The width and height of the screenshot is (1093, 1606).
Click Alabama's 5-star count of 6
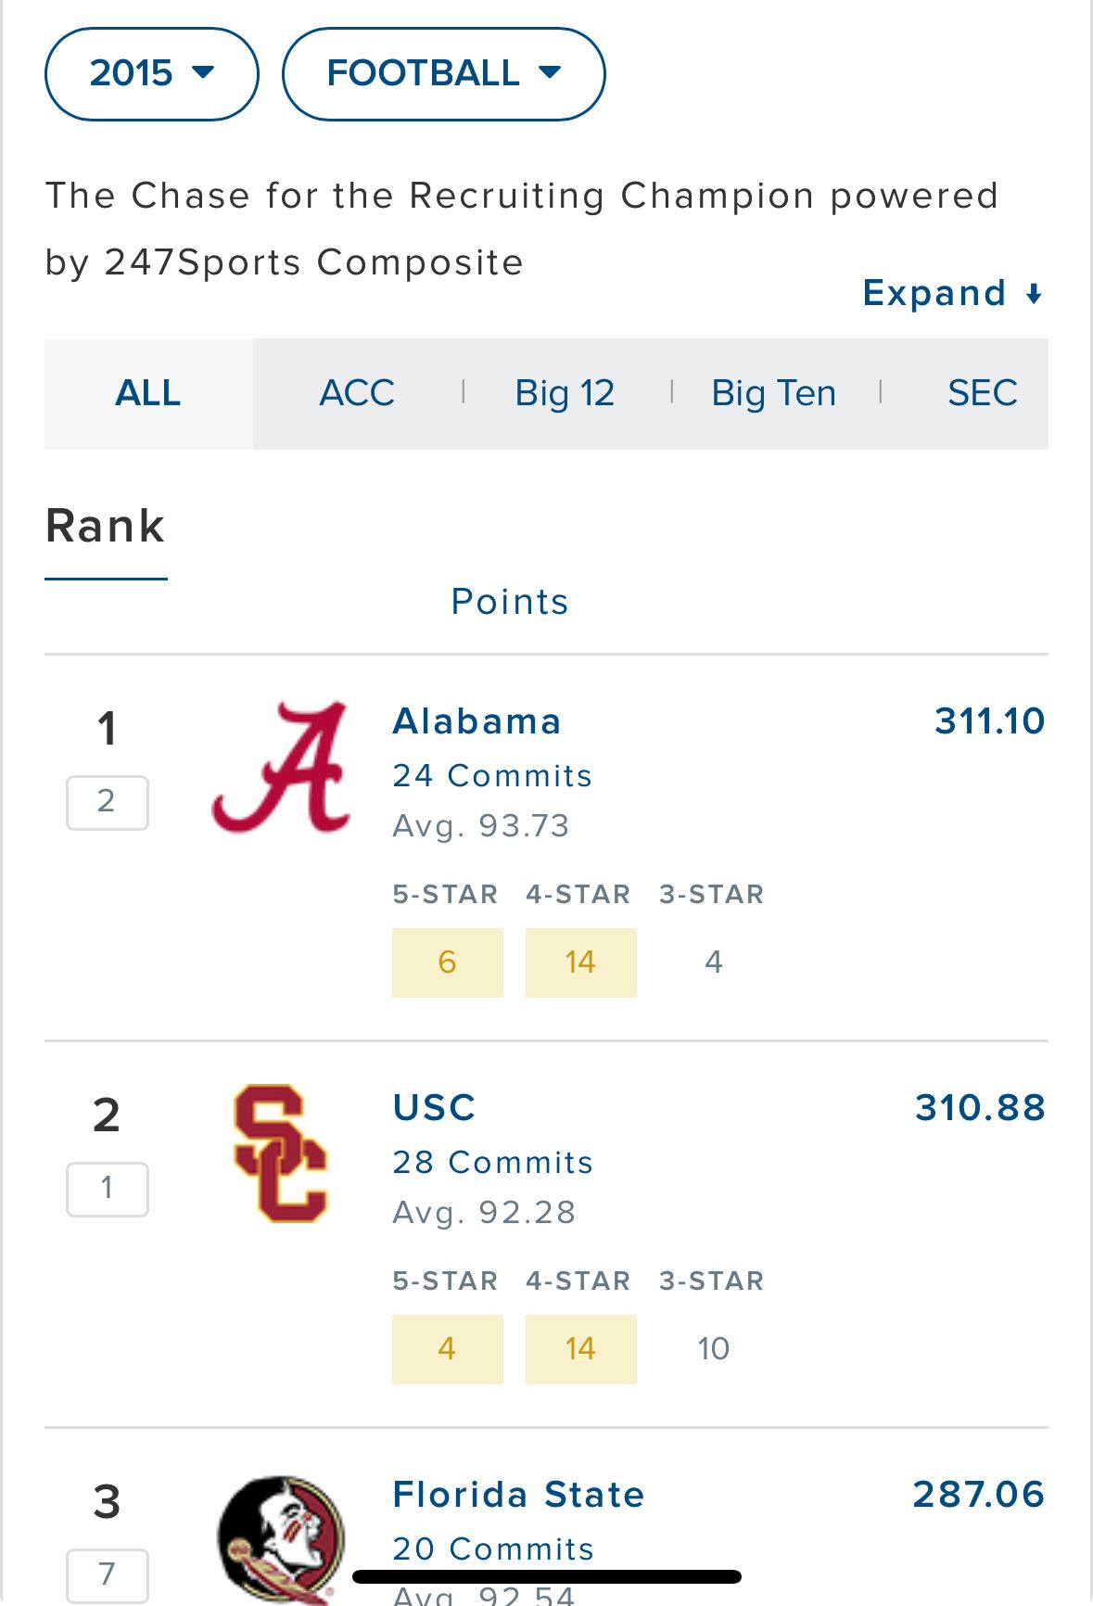click(447, 962)
